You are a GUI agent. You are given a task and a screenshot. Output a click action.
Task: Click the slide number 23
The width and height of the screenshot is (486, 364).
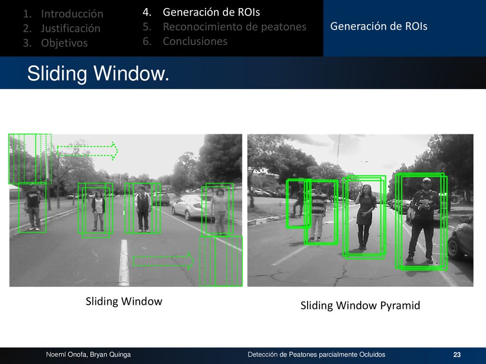[457, 355]
